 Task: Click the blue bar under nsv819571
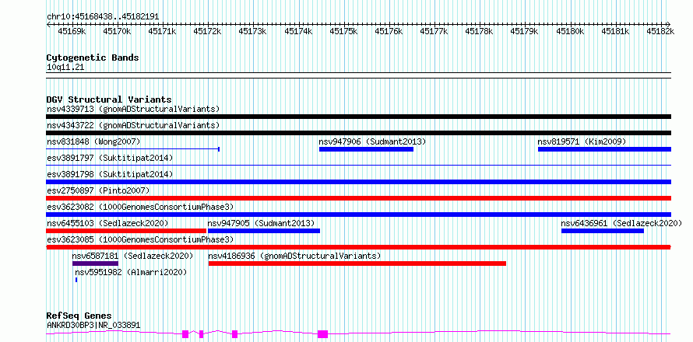[604, 149]
